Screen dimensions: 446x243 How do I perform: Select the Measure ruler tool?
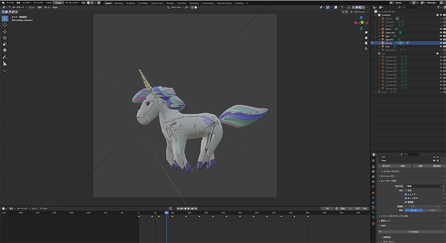click(5, 64)
